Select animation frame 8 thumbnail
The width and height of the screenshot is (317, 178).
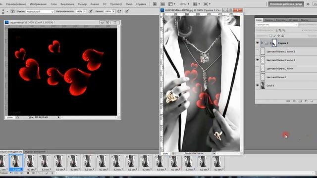click(x=102, y=162)
